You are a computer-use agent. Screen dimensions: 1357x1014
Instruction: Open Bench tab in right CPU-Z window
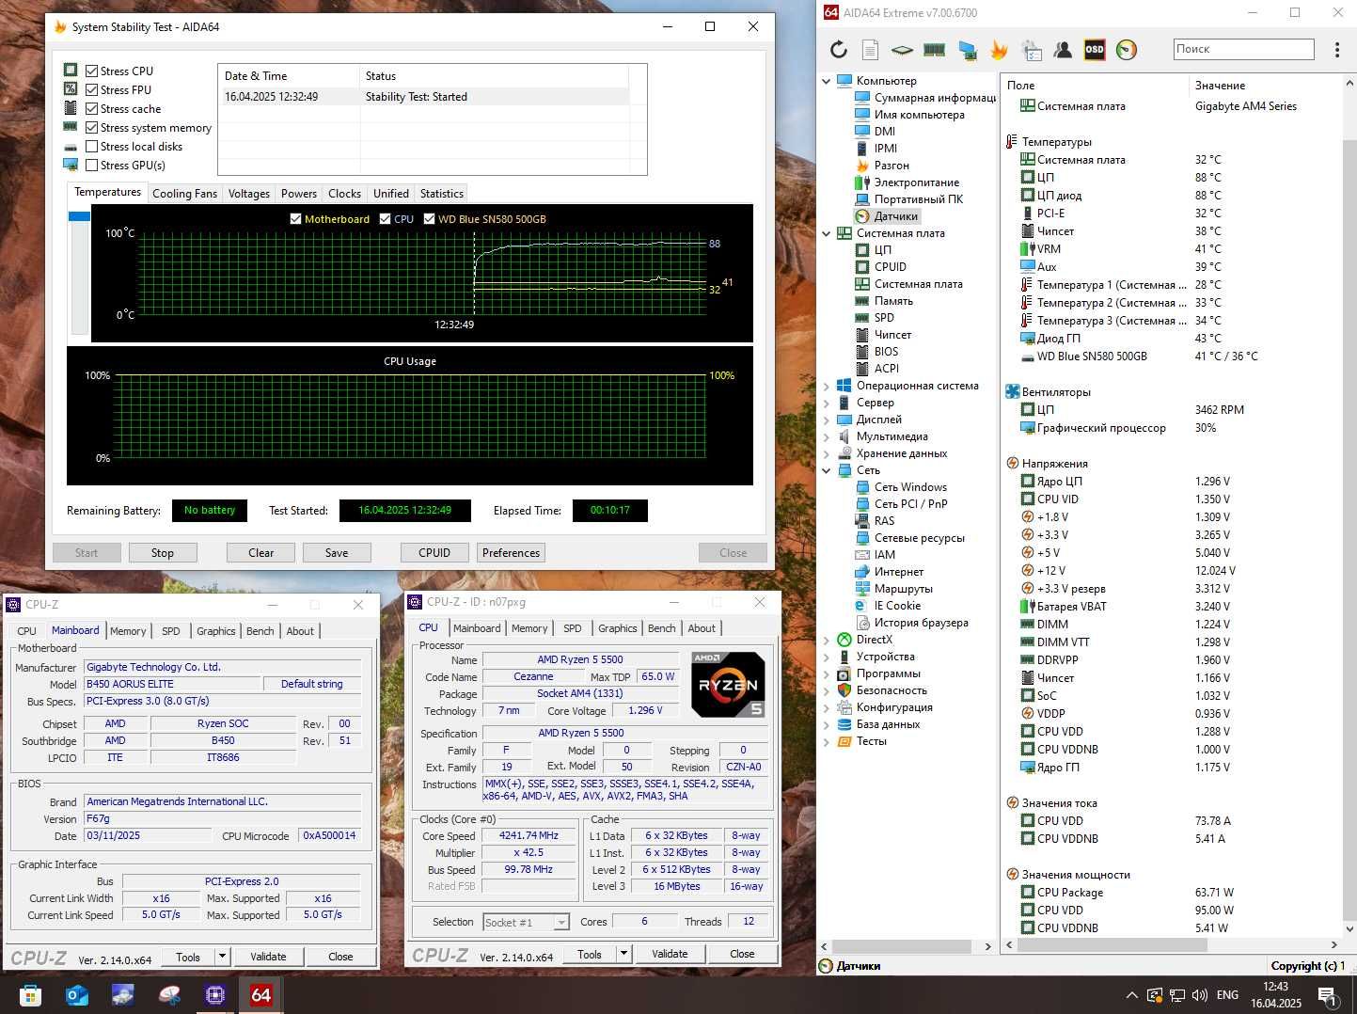tap(661, 628)
